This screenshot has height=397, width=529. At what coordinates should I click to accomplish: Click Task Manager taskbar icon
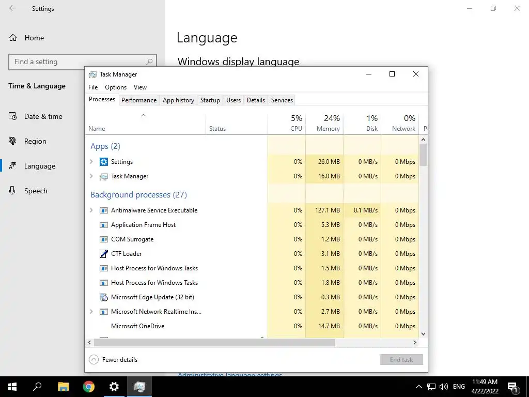click(139, 387)
